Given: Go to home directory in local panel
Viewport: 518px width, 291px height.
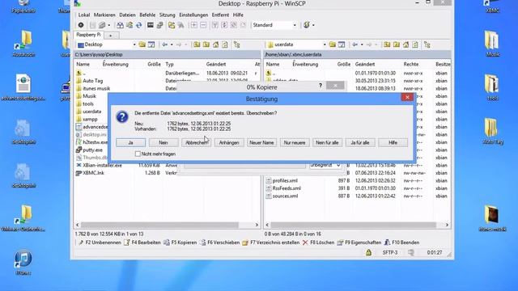Looking at the screenshot, I should tap(216, 44).
